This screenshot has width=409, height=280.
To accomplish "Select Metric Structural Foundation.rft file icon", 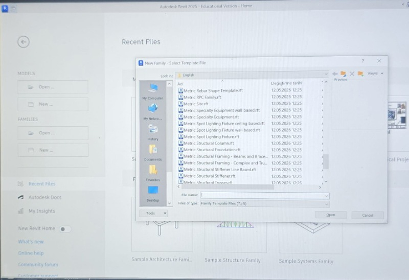I will [x=180, y=150].
